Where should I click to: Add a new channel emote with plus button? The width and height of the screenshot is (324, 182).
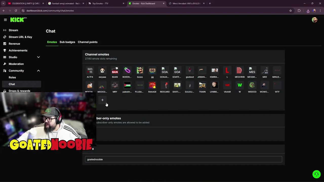click(x=103, y=100)
